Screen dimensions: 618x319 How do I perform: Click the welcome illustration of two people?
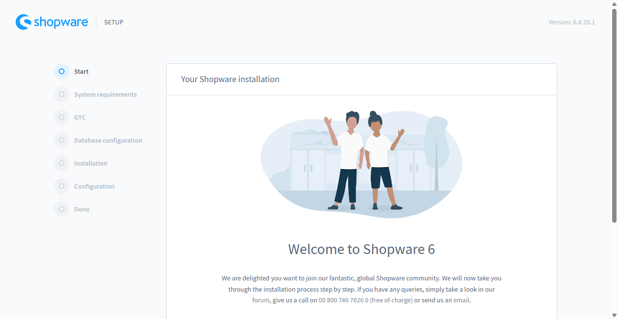tap(361, 164)
